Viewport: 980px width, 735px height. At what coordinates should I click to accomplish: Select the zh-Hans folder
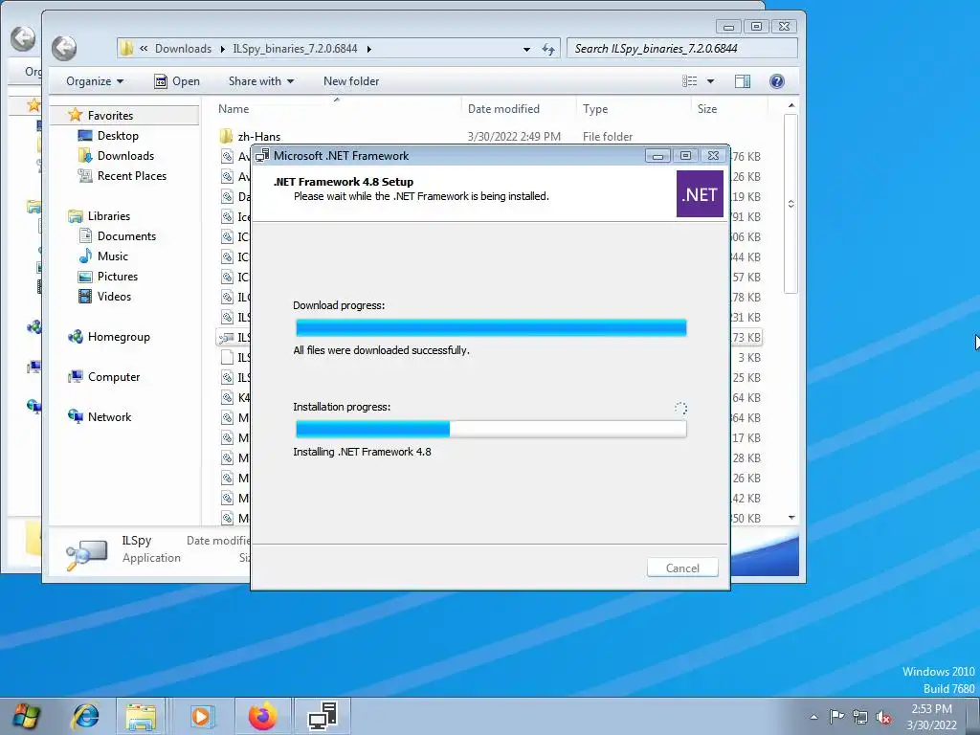coord(258,136)
